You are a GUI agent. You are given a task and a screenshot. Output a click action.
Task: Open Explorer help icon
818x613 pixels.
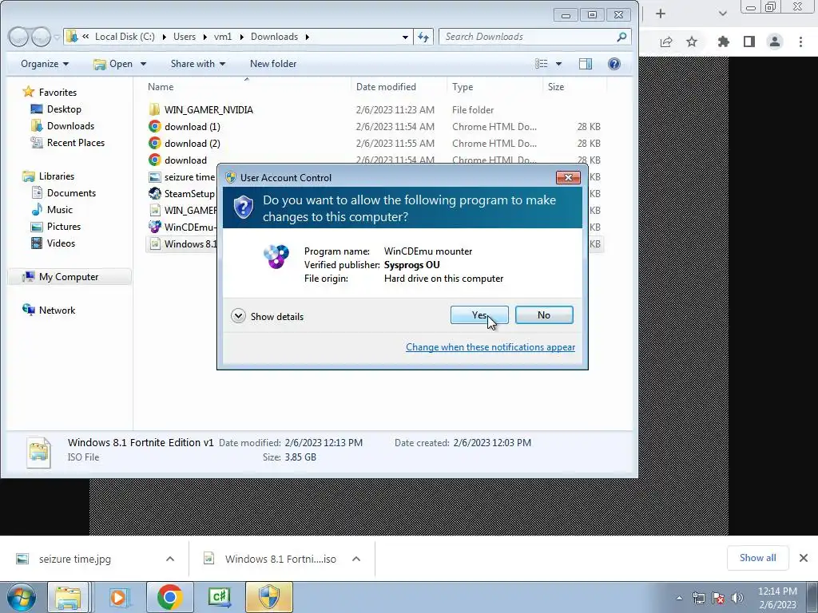614,64
